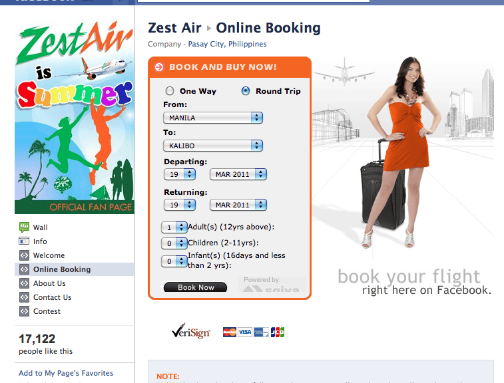Select the One Way radio button
This screenshot has height=383, width=504.
tap(170, 91)
